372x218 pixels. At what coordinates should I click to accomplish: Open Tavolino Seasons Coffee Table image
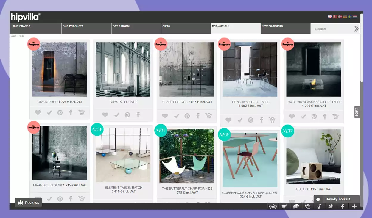pyautogui.click(x=314, y=69)
